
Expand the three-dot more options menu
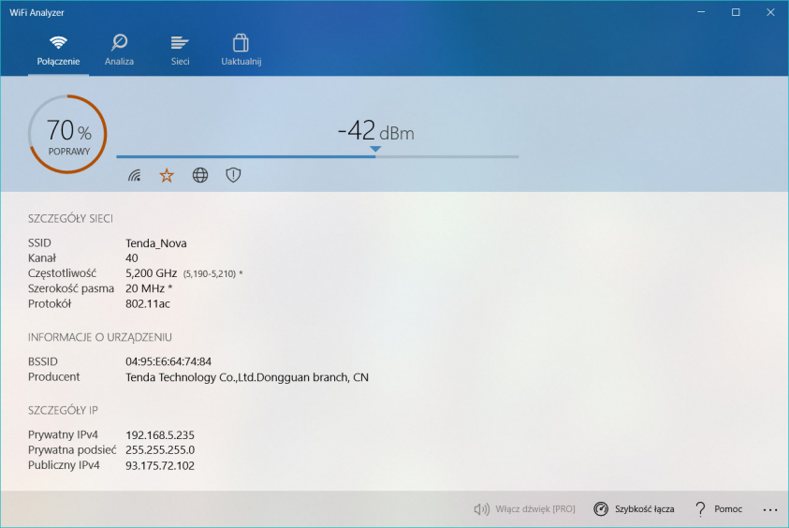point(770,509)
